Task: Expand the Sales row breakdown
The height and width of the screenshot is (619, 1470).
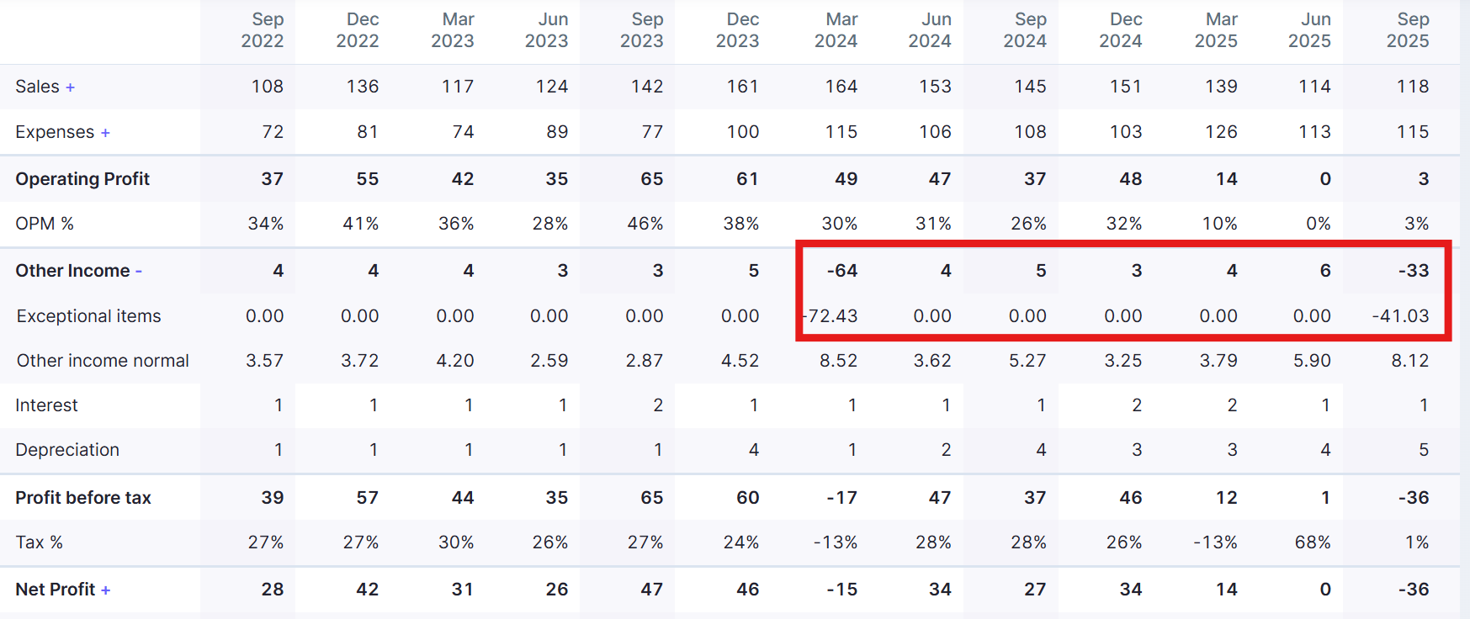Action: (70, 87)
